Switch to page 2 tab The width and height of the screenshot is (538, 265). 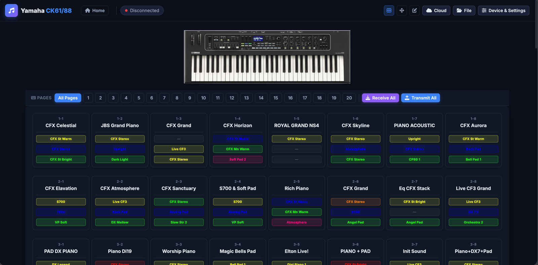pyautogui.click(x=101, y=98)
